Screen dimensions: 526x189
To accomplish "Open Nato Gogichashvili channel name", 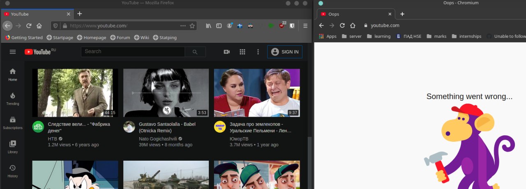I will pos(158,139).
